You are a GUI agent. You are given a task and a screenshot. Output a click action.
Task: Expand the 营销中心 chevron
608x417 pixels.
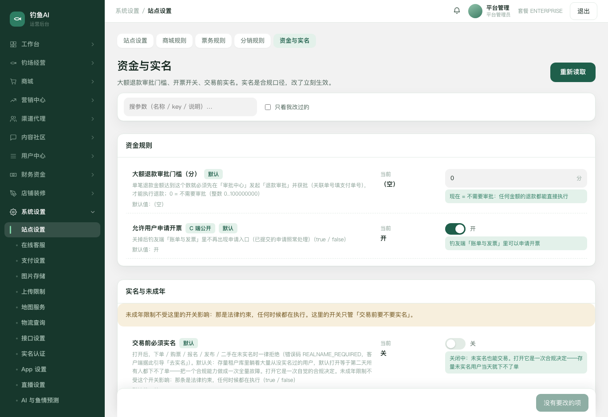[x=93, y=100]
